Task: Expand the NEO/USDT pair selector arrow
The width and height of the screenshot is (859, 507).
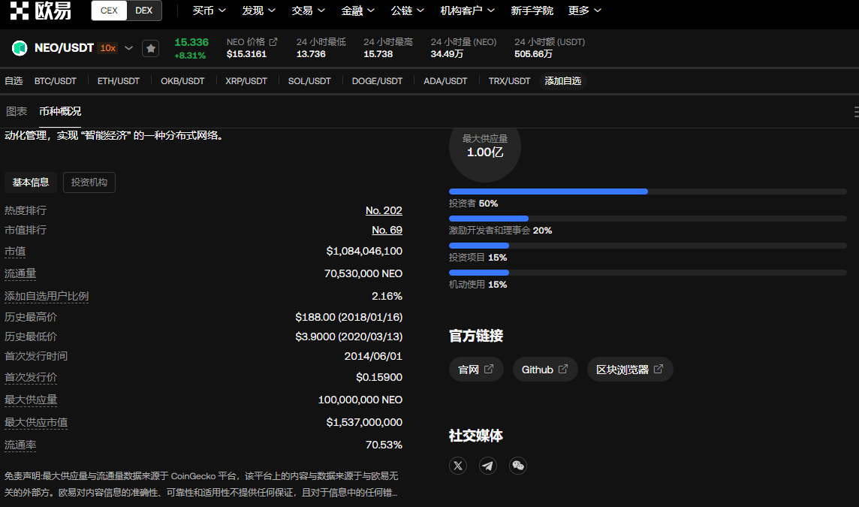Action: (x=129, y=48)
